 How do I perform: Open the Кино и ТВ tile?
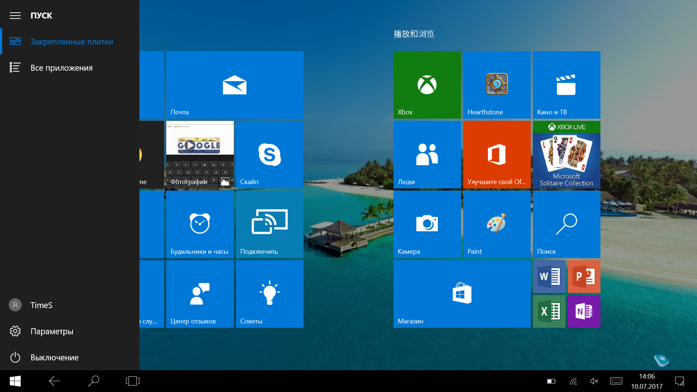click(566, 85)
